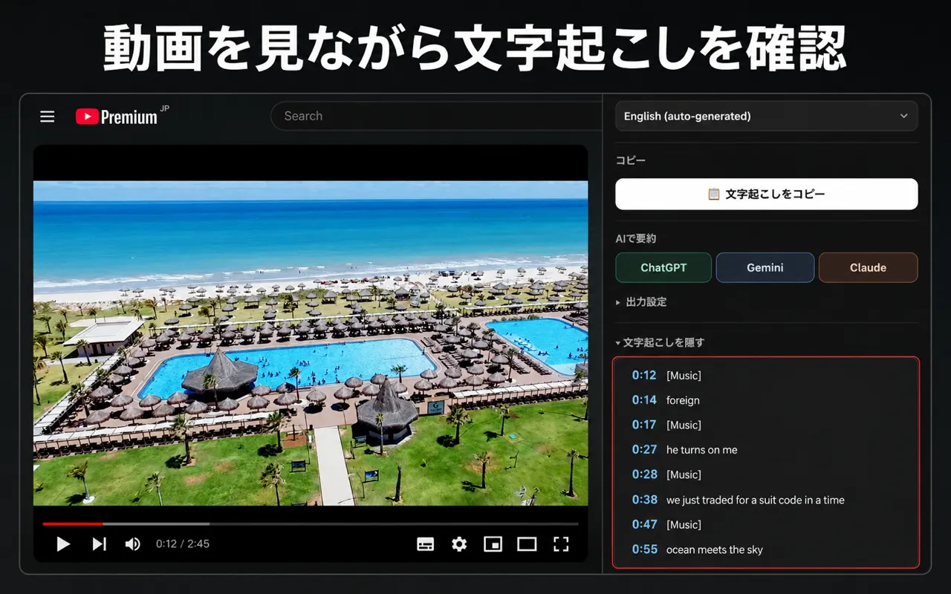The image size is (951, 594).
Task: Switch to miniplayer mode
Action: (x=493, y=544)
